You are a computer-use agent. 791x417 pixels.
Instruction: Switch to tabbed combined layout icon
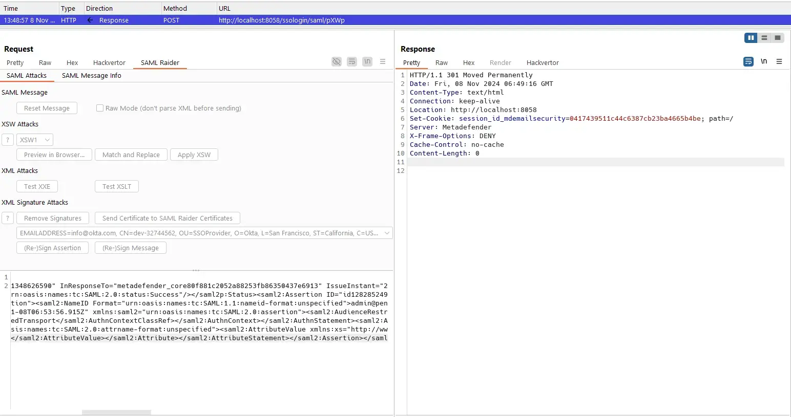tap(778, 38)
